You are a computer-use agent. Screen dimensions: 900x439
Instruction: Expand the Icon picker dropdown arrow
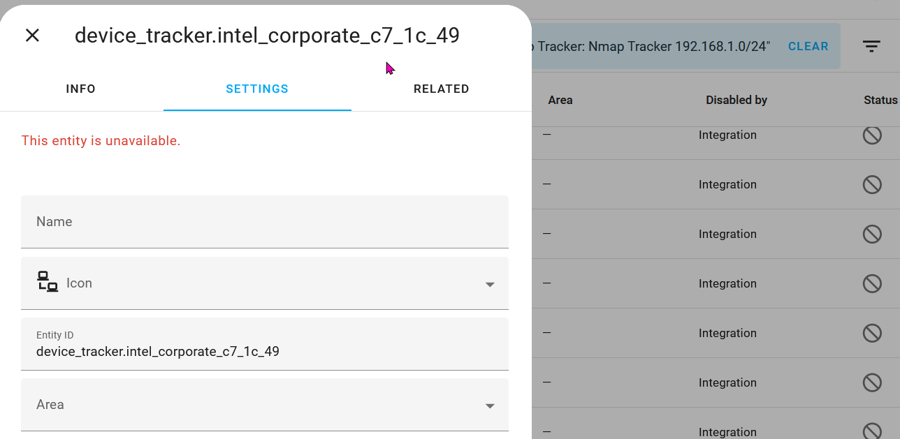click(x=490, y=285)
